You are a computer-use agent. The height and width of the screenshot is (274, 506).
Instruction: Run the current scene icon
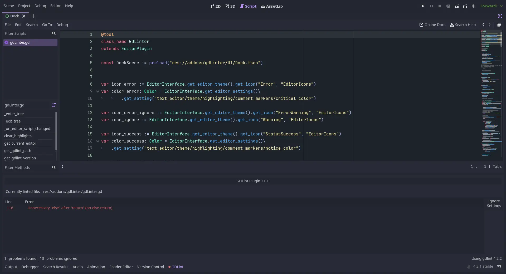click(x=457, y=6)
